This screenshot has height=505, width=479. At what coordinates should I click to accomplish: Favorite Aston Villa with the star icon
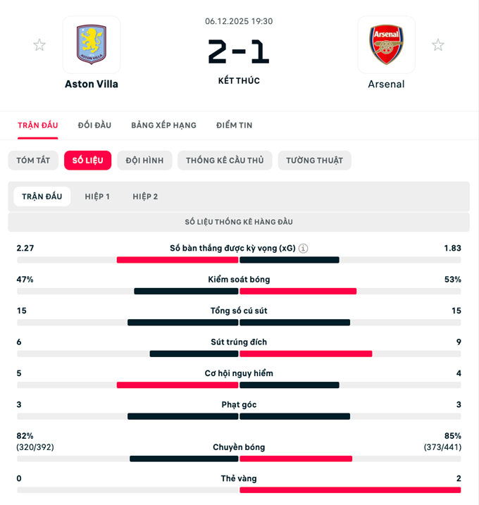tap(39, 45)
